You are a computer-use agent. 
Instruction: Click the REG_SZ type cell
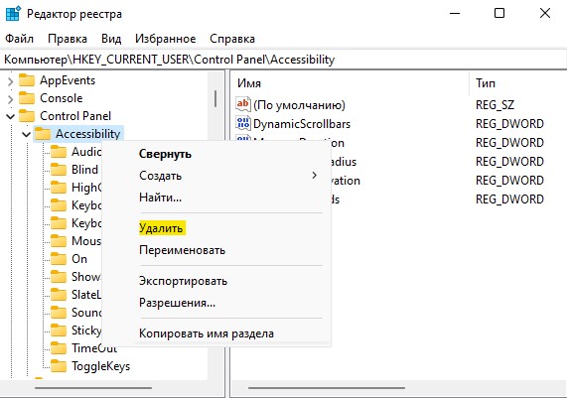[495, 105]
